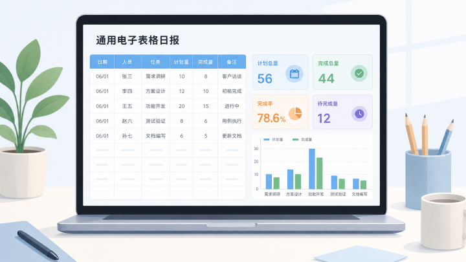The width and height of the screenshot is (466, 262).
Task: Click the blue bar above chart label 方案设计
Action: coord(291,179)
